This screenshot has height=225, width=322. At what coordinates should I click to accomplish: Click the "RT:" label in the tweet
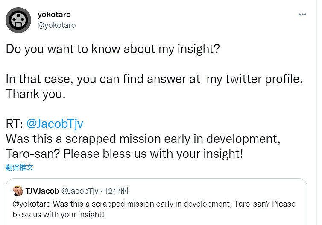click(x=15, y=124)
